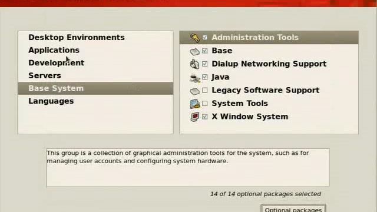Viewport: 377px width, 212px height.
Task: Select the Development category
Action: (x=95, y=63)
